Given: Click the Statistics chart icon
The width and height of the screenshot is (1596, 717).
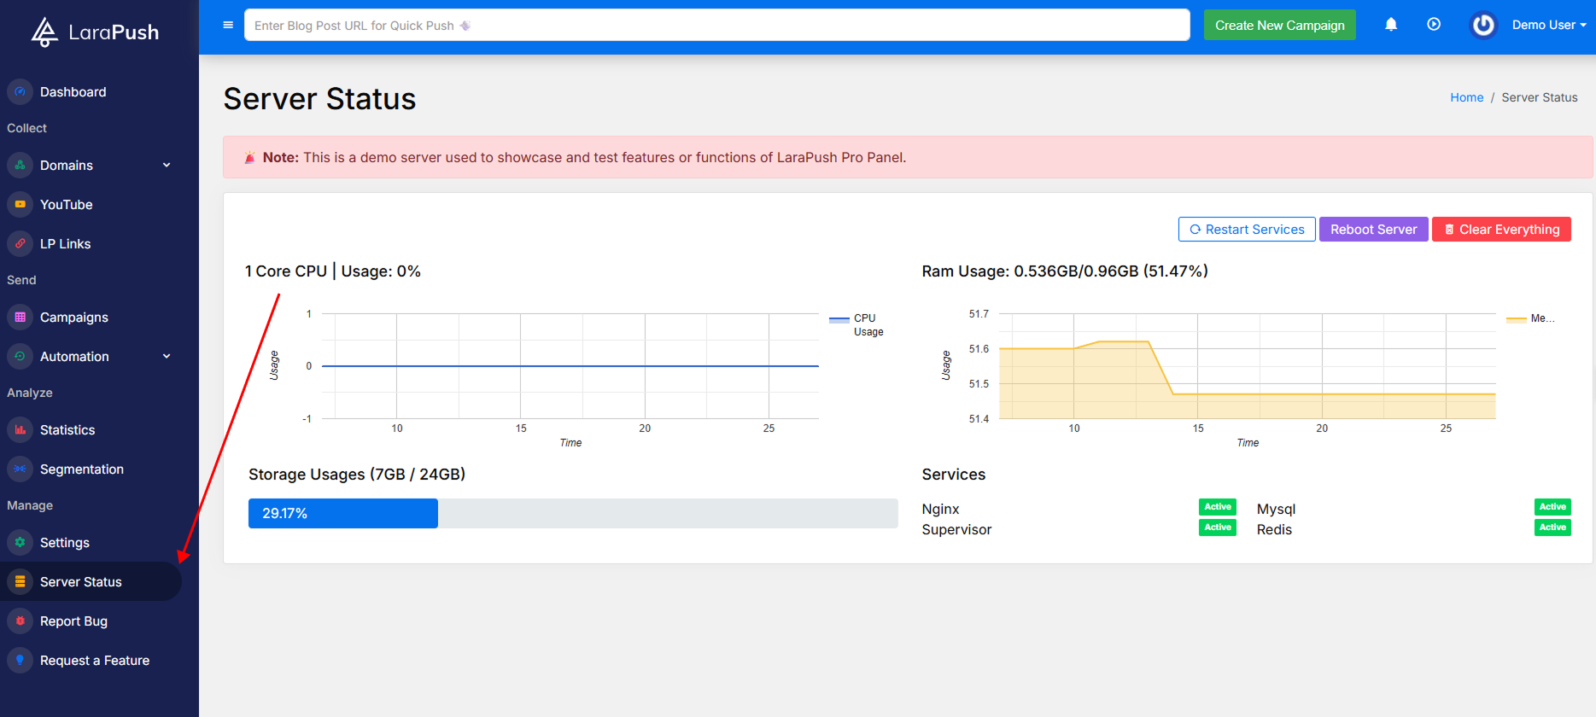Looking at the screenshot, I should coord(20,429).
